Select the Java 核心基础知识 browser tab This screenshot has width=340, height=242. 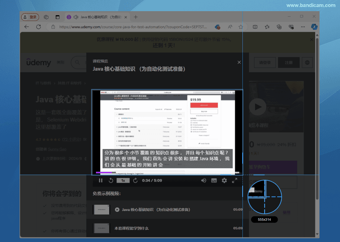(x=97, y=17)
